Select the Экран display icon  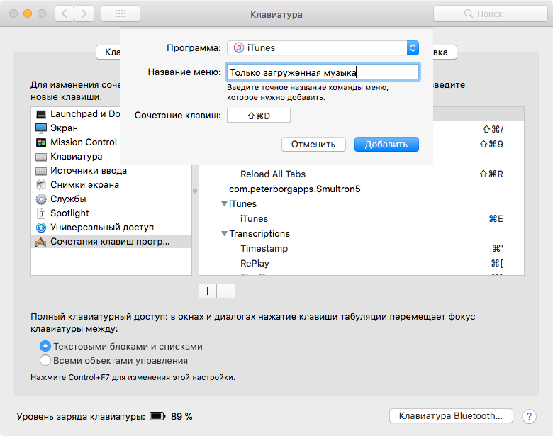coord(40,128)
